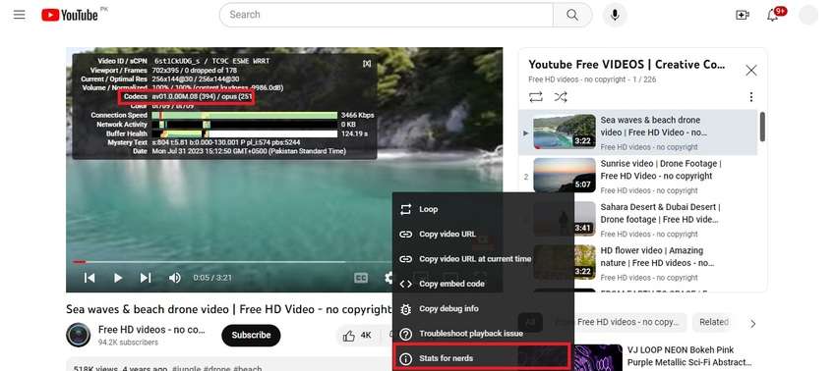Toggle playlist loop
Screen dimensions: 836x371
click(x=536, y=97)
